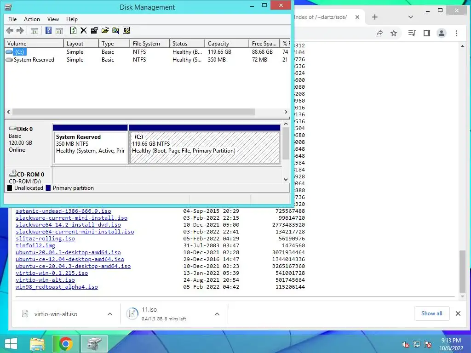The height and width of the screenshot is (353, 471).
Task: Click the volume list horizontal scrollbar left arrow
Action: pos(8,112)
